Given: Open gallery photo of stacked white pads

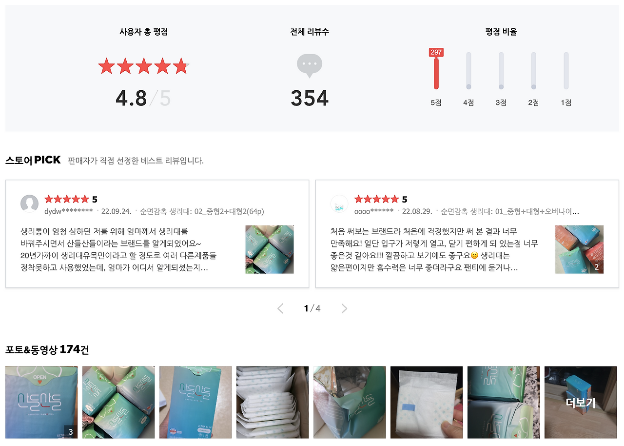Looking at the screenshot, I should [x=273, y=403].
